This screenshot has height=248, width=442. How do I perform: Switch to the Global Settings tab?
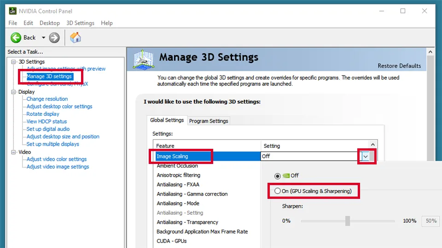pyautogui.click(x=167, y=120)
